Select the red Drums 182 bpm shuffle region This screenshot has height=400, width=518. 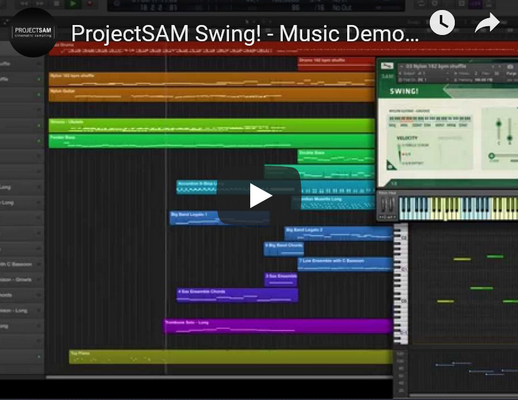(336, 63)
